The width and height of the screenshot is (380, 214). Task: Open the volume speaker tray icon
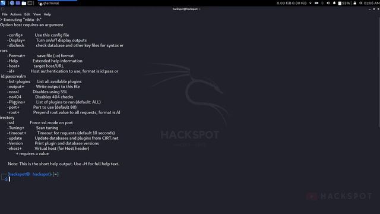tap(328, 3)
